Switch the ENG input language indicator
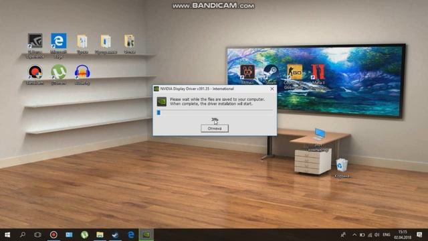The image size is (428, 241). (x=387, y=235)
